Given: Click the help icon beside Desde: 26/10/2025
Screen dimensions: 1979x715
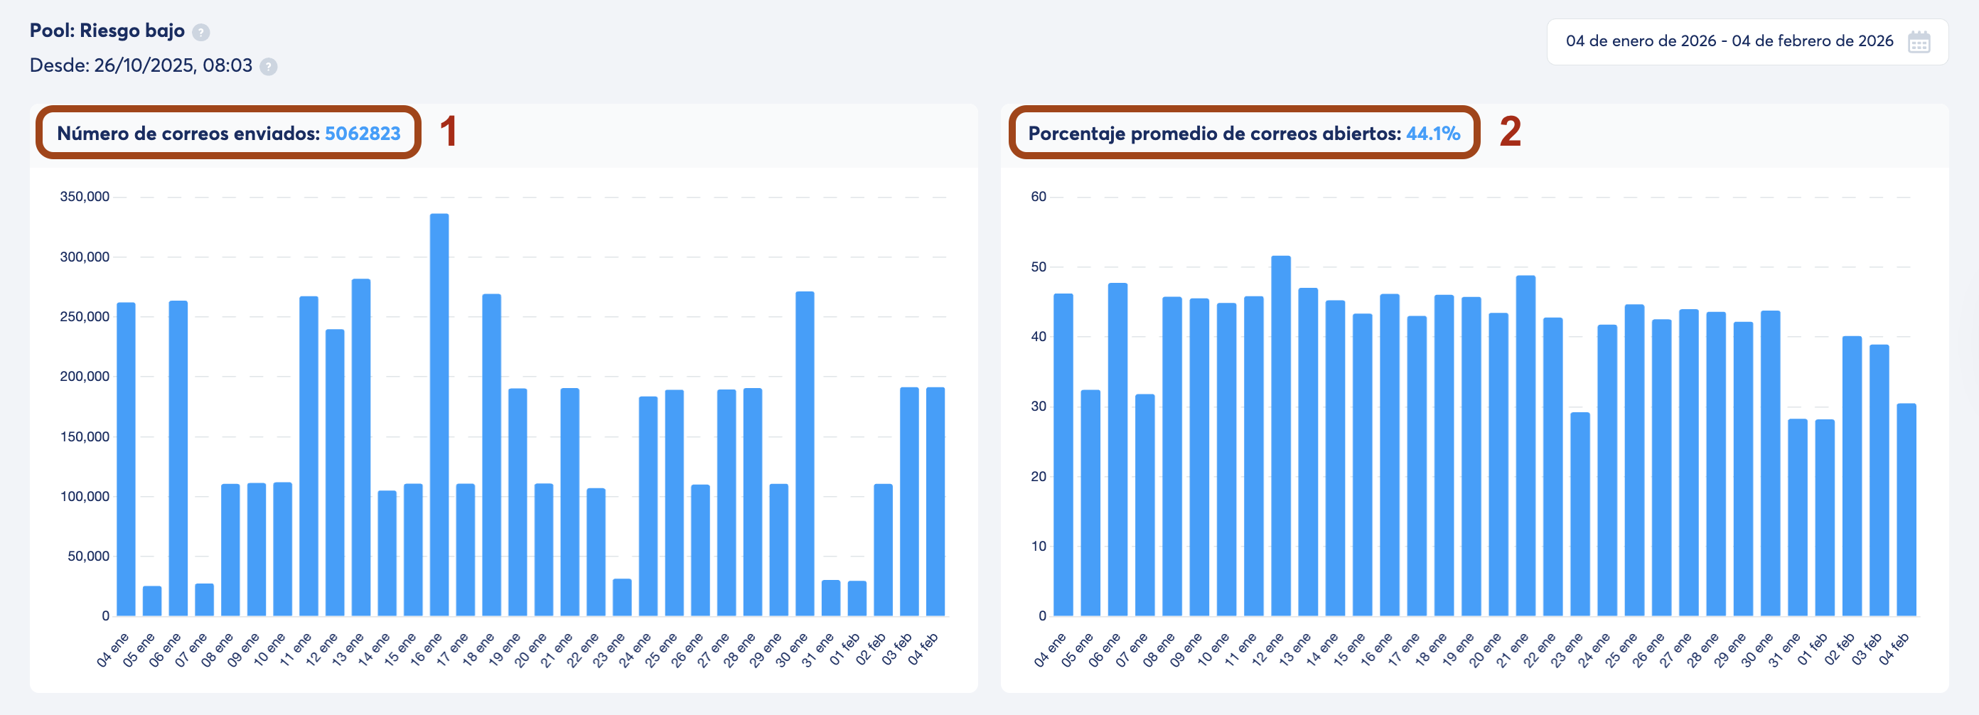Looking at the screenshot, I should (267, 67).
